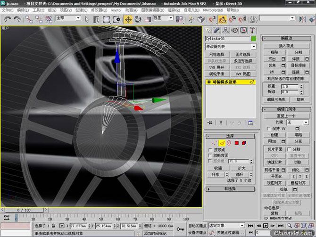Screen dimensions: 316x237
Task: Open the 修改器(O) menu
Action: [x=99, y=10]
